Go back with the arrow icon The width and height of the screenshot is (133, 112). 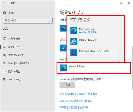(4, 3)
